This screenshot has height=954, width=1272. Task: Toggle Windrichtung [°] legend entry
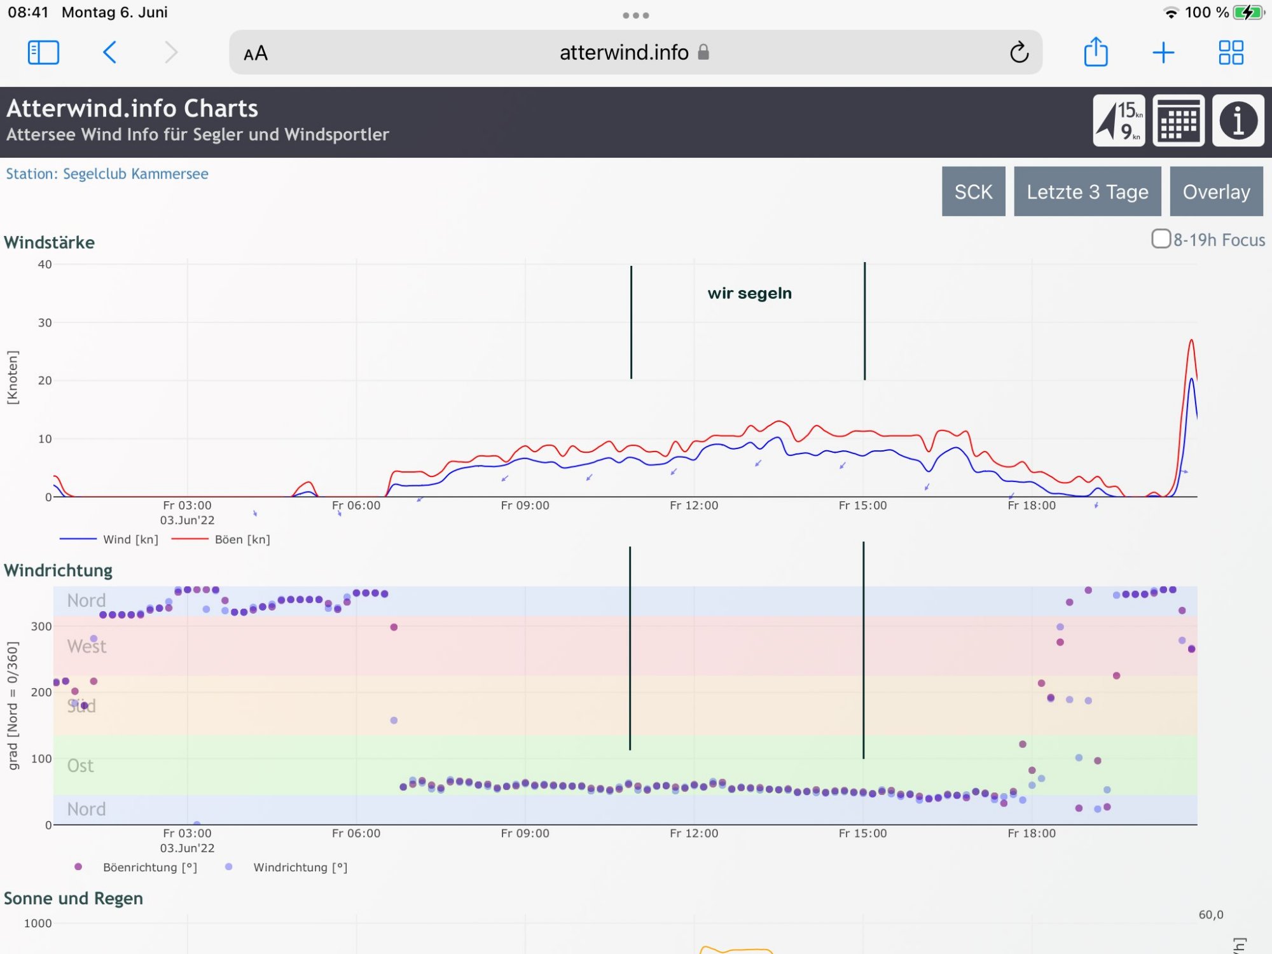300,868
